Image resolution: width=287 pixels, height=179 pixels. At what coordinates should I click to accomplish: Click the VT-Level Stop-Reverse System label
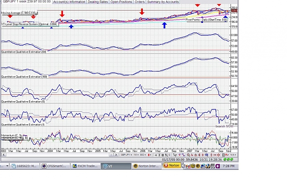point(29,24)
